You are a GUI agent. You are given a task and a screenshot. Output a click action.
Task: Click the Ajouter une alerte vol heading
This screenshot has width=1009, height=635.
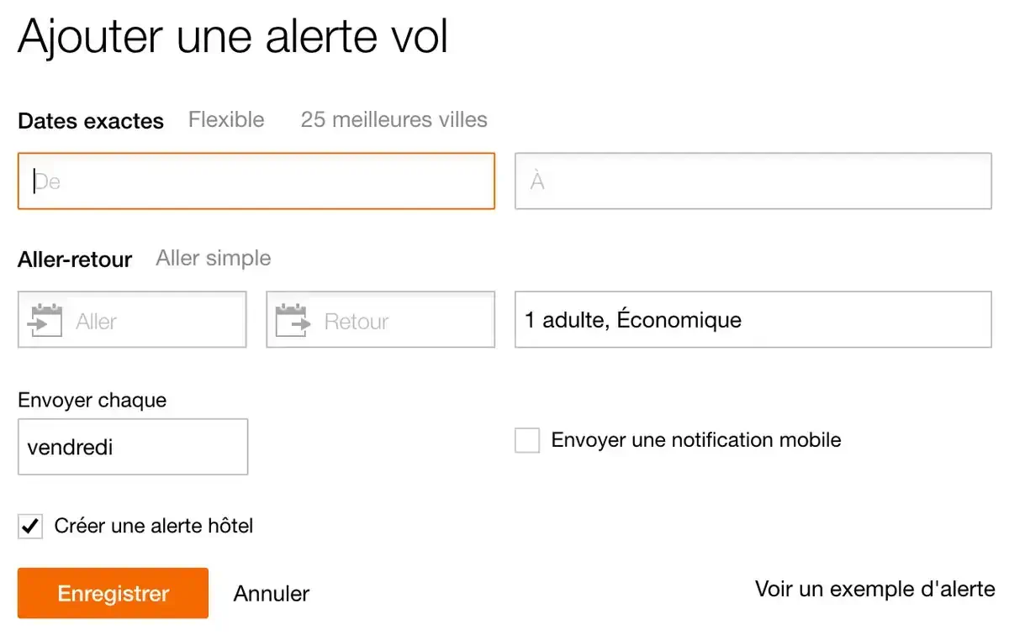(x=233, y=37)
